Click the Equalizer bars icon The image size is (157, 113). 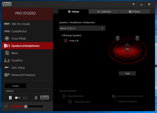coord(7,60)
